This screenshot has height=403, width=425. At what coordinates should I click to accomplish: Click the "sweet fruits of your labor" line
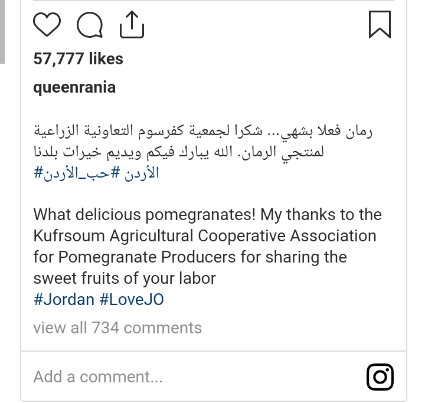tap(125, 278)
